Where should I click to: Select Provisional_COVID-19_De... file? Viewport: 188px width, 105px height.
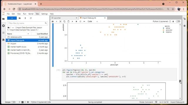point(28,53)
